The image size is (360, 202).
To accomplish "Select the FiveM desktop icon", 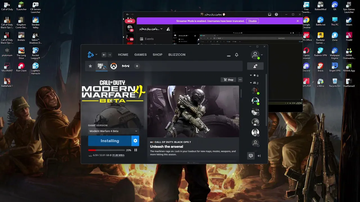I will (349, 37).
